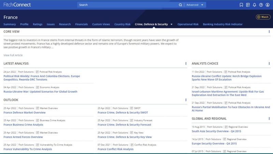Switch to the Operational Risk tab
Viewport: 273px width, 154px height.
[x=188, y=24]
